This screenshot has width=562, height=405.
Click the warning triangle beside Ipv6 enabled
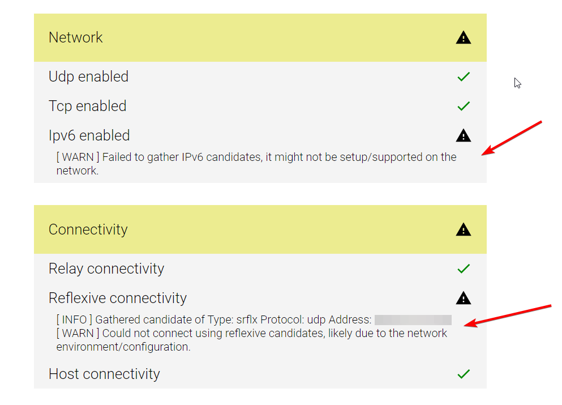(x=463, y=135)
